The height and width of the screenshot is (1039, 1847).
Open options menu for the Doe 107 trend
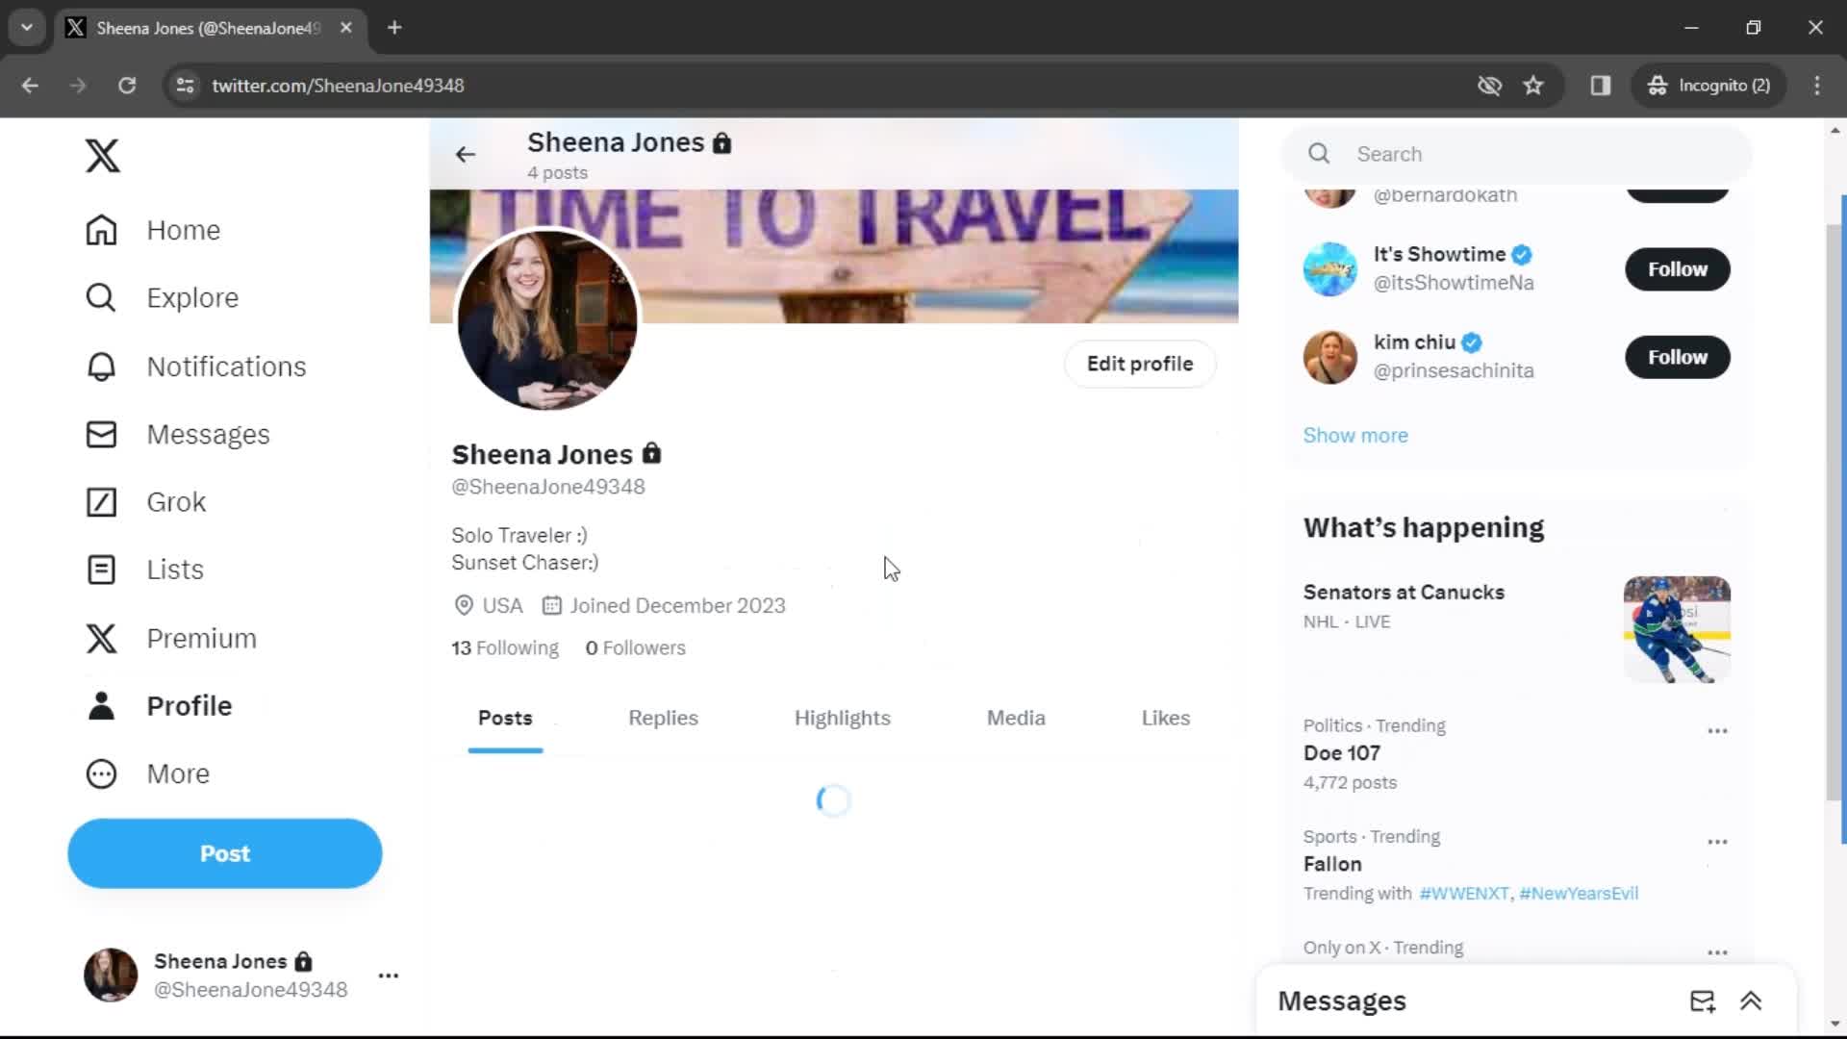1717,730
